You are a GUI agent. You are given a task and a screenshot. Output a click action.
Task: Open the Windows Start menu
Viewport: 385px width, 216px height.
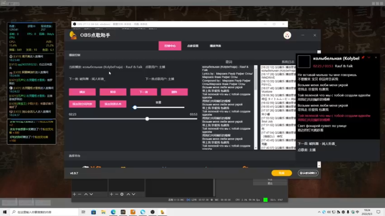point(5,212)
